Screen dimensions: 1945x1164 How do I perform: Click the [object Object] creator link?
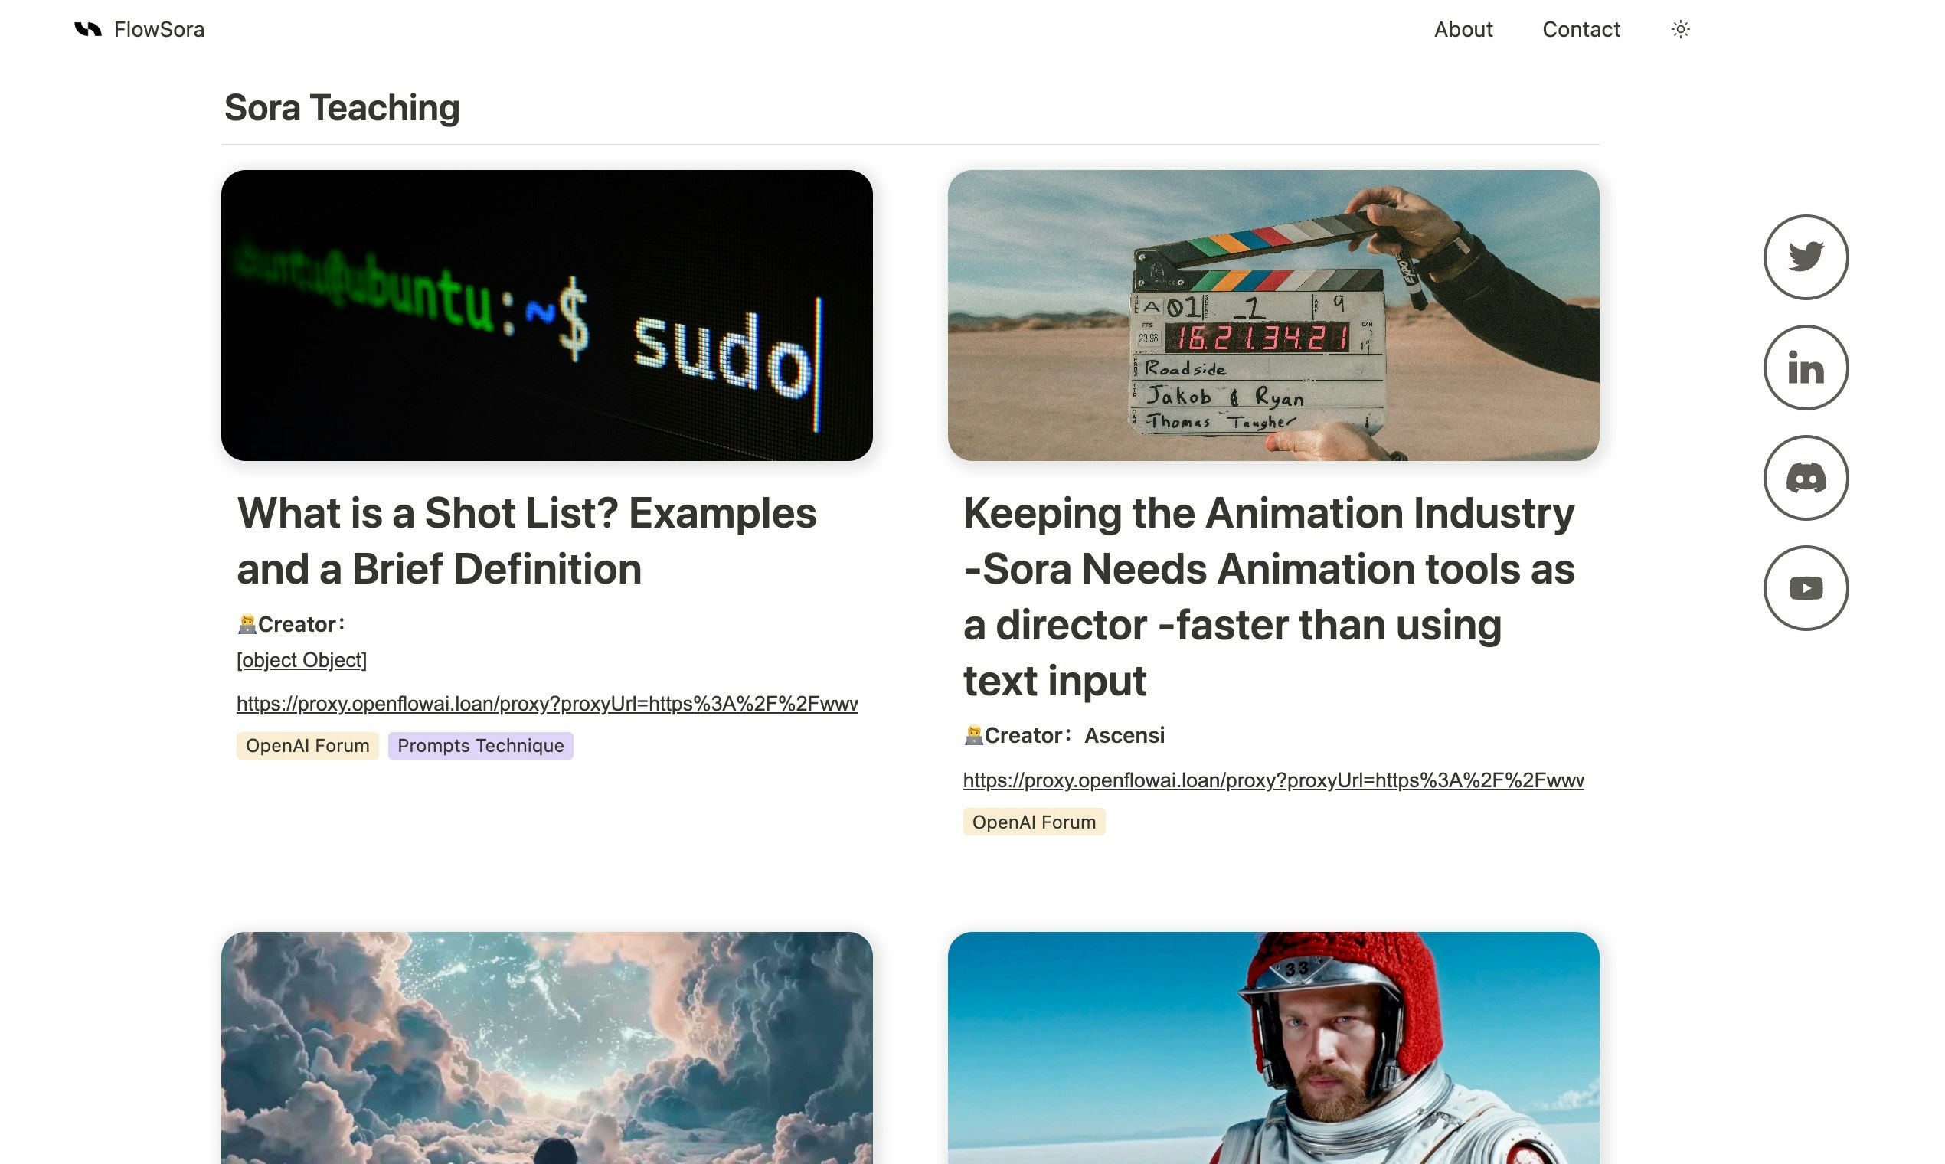[x=301, y=660]
